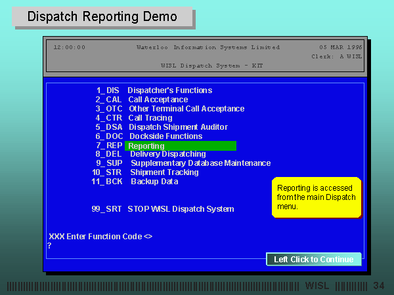Click the Left Click to Continue button

click(314, 259)
